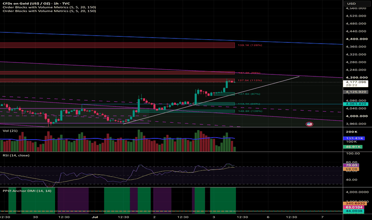This screenshot has height=220, width=372.
Task: Select the CFDs on Gold symbol title
Action: [x=36, y=4]
